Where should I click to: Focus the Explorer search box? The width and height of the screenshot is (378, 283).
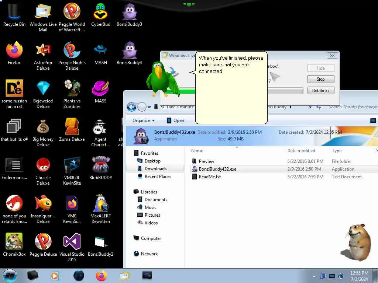point(353,107)
